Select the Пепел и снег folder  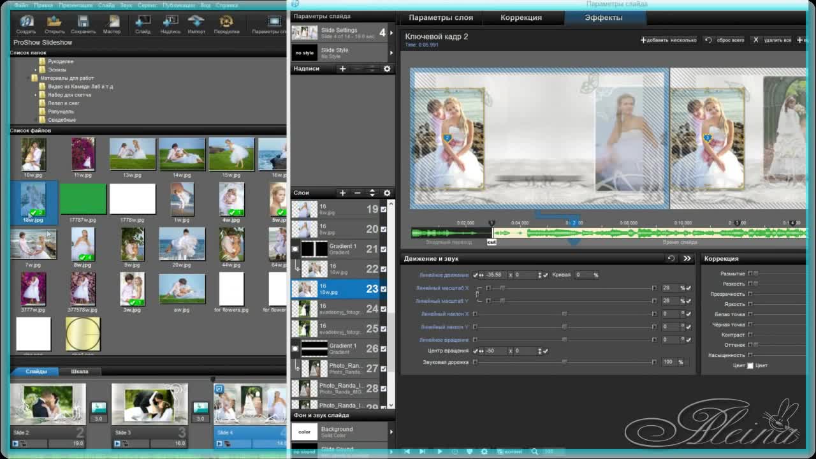63,103
